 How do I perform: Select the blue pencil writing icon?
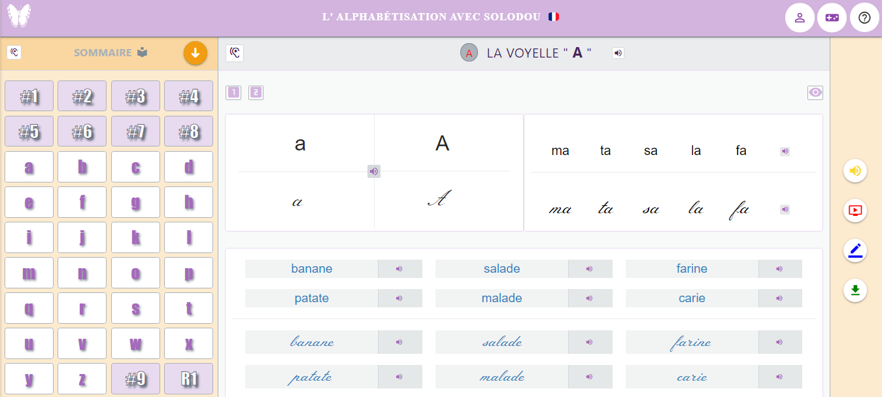[855, 250]
